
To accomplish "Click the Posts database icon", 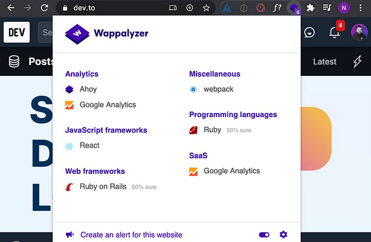I will [14, 61].
